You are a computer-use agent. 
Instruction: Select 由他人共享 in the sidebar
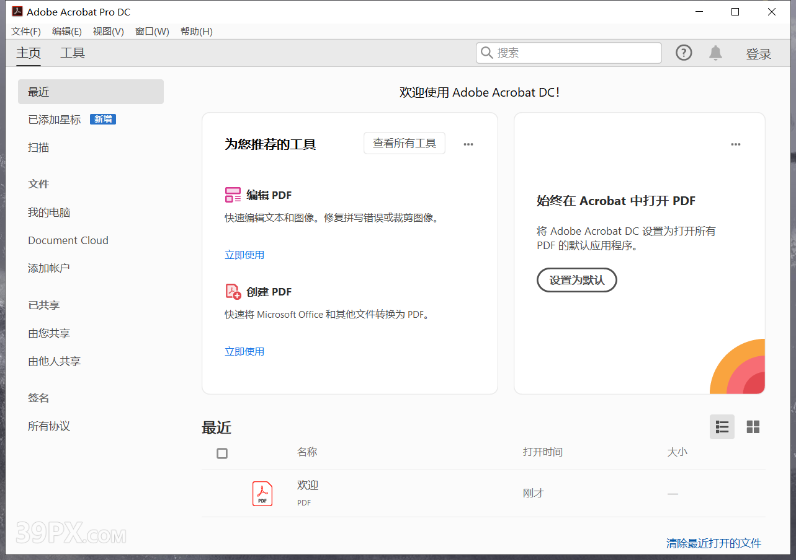tap(55, 361)
